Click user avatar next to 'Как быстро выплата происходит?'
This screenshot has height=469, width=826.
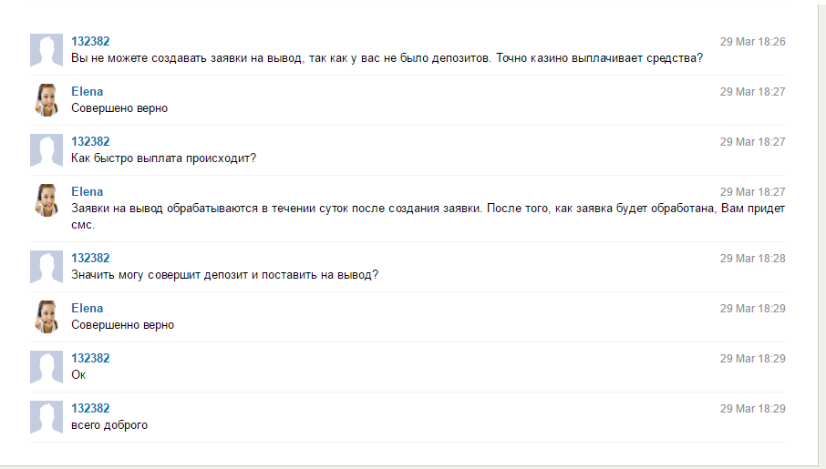[x=46, y=150]
